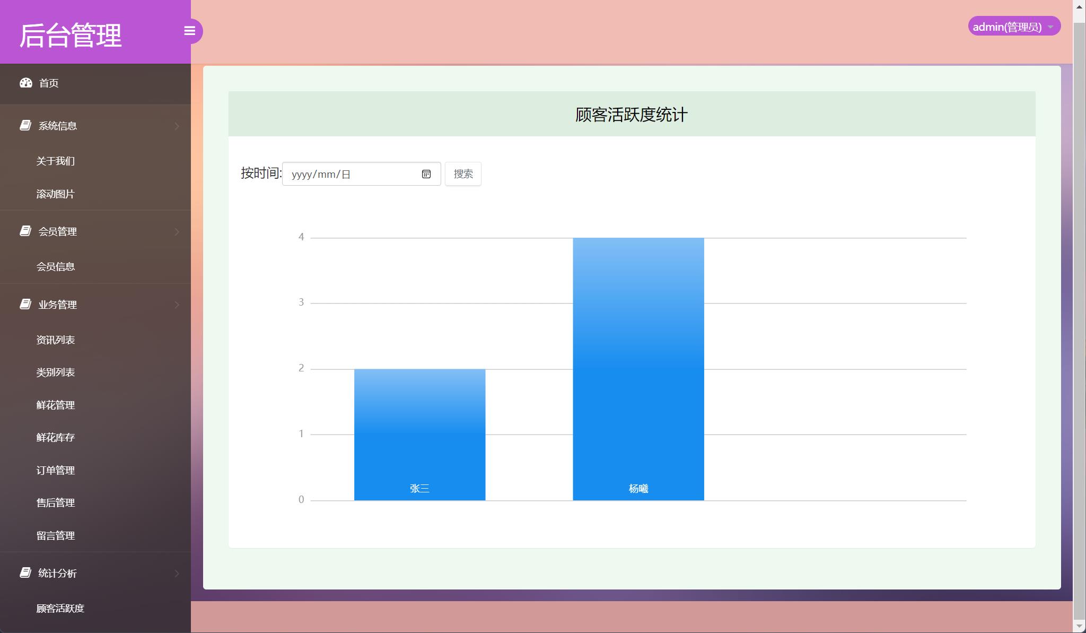Click the 搜索 search button
1086x633 pixels.
pyautogui.click(x=463, y=174)
